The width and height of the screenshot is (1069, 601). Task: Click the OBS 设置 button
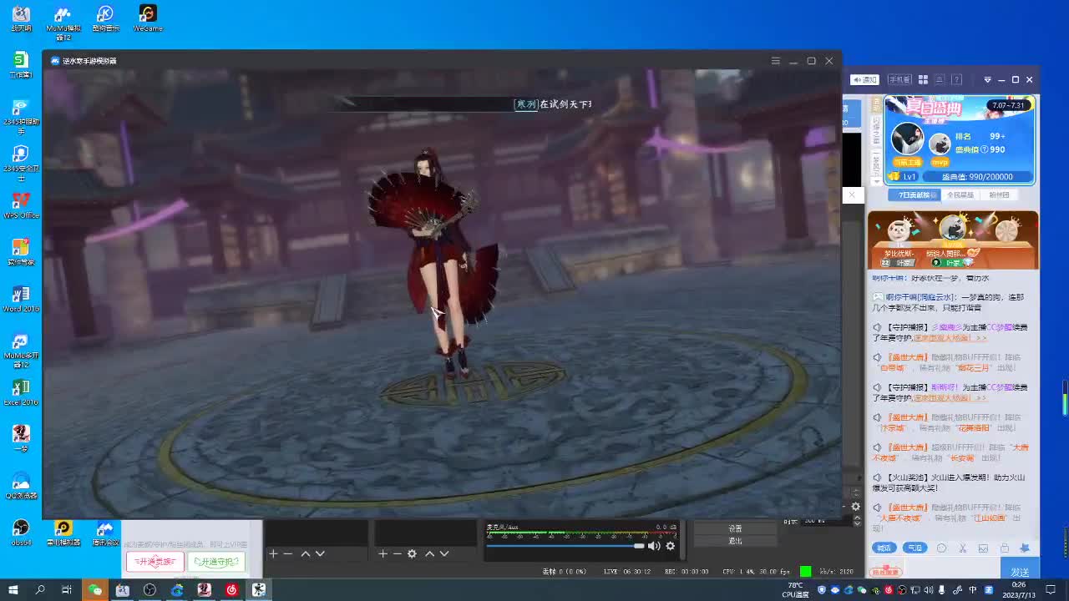click(x=735, y=528)
